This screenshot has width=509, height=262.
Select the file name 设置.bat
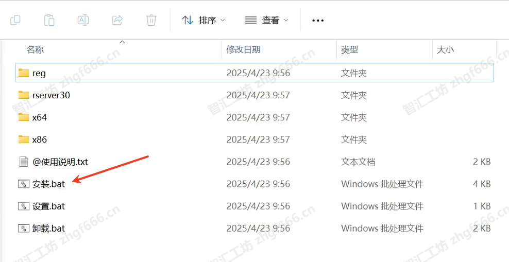coord(49,206)
